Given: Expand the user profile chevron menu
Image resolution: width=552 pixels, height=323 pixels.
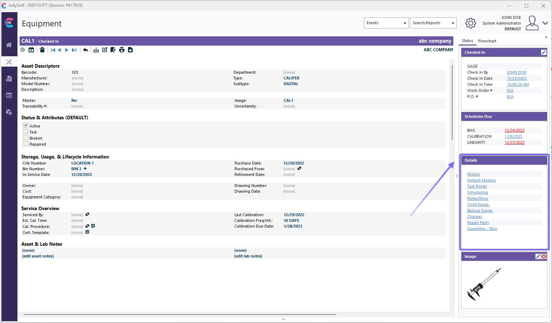Looking at the screenshot, I should (545, 23).
